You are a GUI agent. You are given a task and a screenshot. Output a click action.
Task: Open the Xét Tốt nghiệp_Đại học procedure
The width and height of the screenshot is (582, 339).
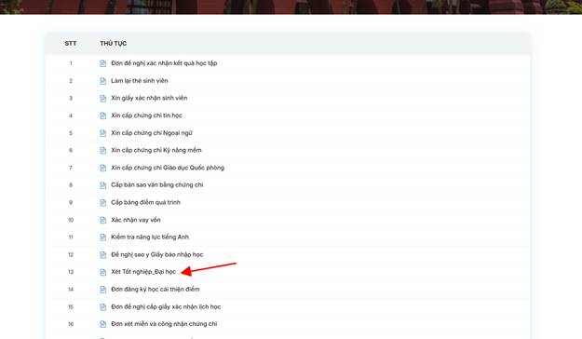pos(143,272)
